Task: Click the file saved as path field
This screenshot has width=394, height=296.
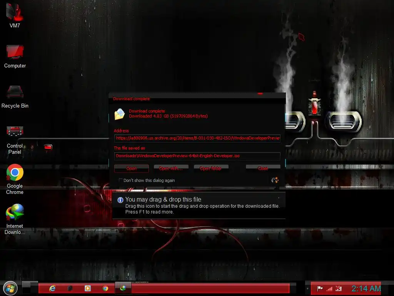Action: [197, 156]
